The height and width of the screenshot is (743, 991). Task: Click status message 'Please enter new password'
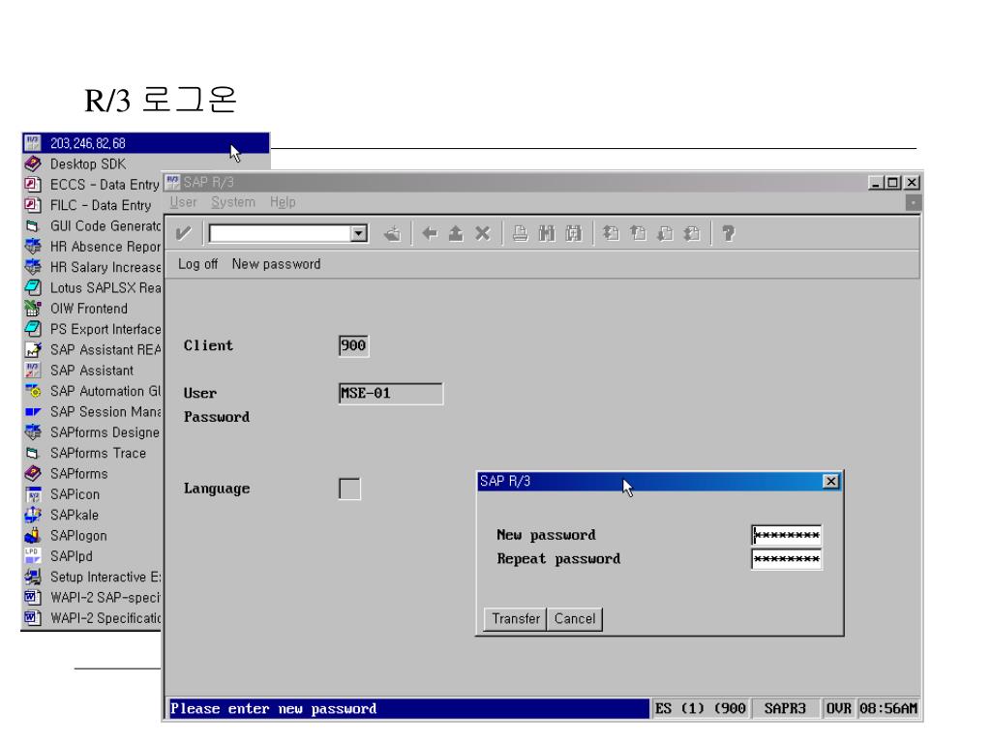click(x=274, y=709)
